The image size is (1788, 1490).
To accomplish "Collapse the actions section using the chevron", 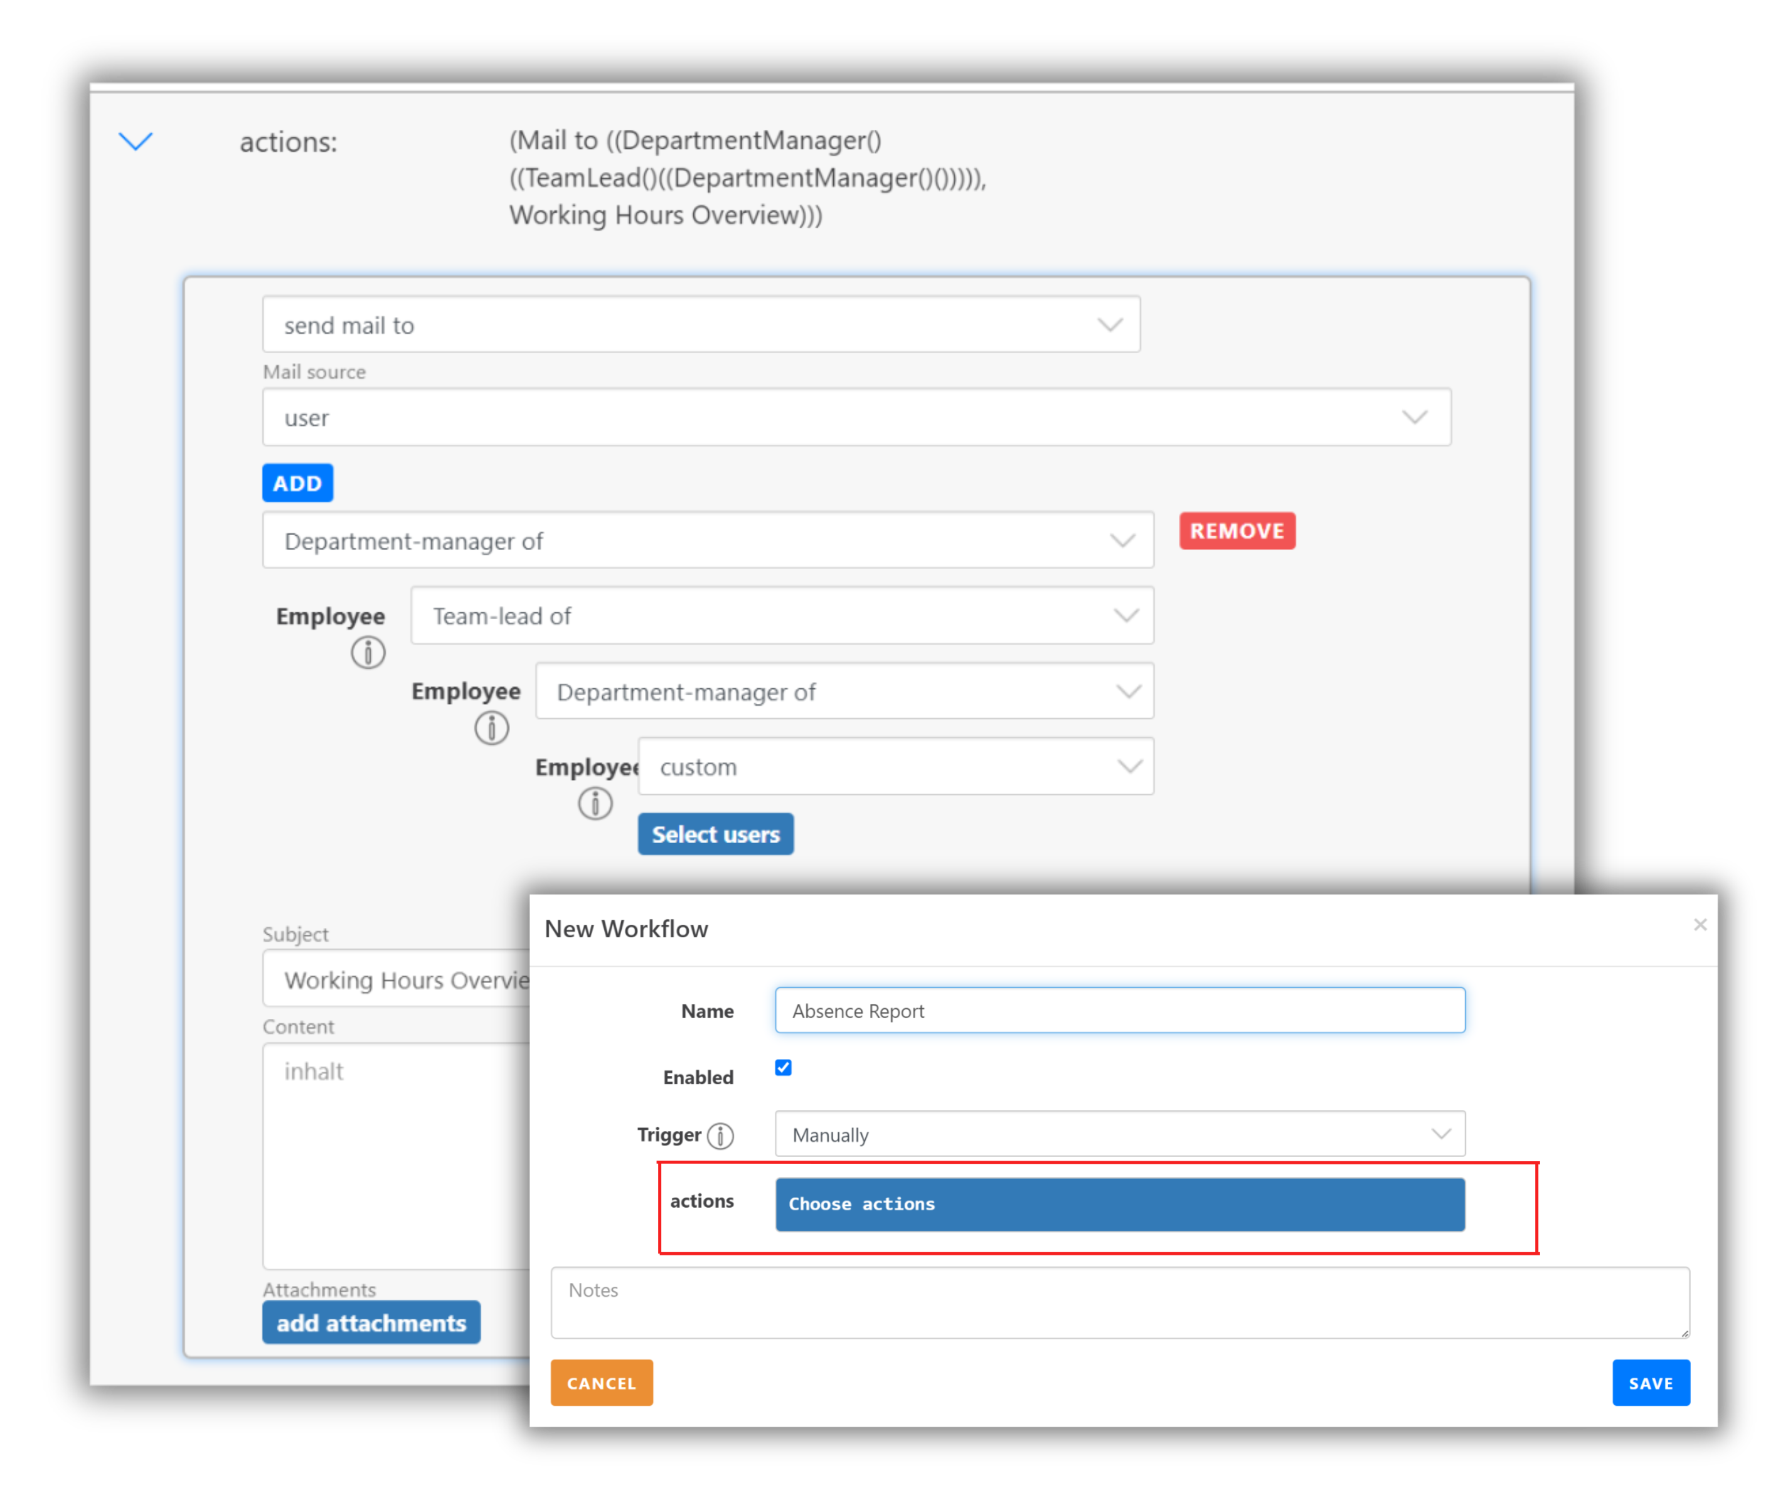I will point(136,141).
